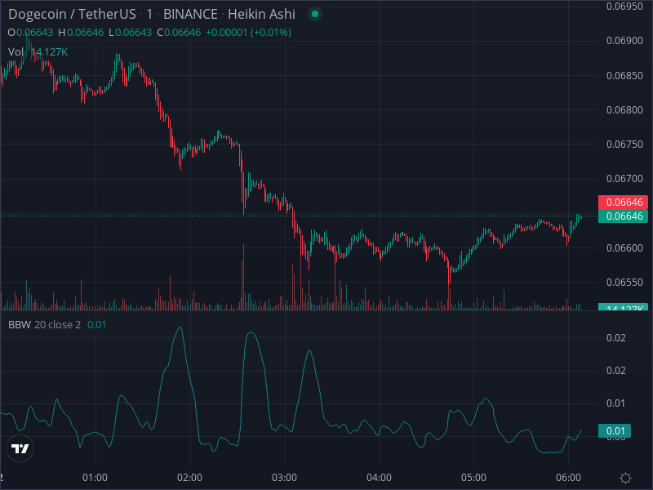This screenshot has height=490, width=653.
Task: Click the 03:00 time axis label
Action: 284,478
